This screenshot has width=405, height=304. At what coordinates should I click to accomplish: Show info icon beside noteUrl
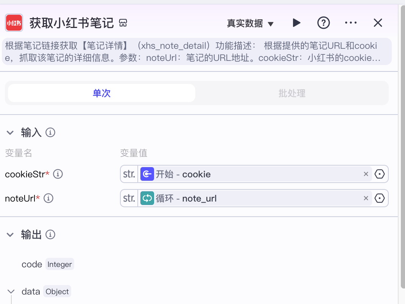pyautogui.click(x=48, y=199)
